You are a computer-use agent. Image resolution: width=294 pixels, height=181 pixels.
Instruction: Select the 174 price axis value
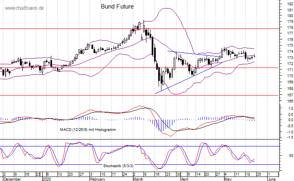pyautogui.click(x=290, y=52)
